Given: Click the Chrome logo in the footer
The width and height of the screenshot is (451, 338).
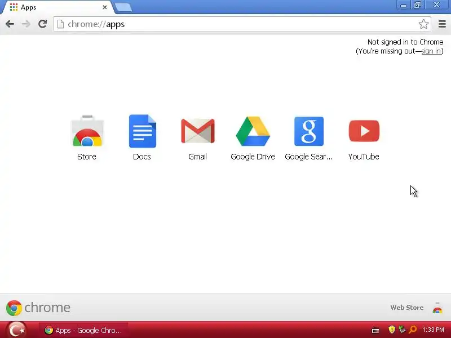Looking at the screenshot, I should 38,308.
